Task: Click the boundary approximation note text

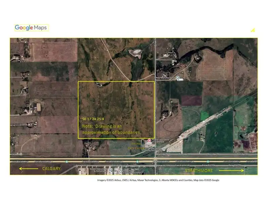Action: (112, 129)
